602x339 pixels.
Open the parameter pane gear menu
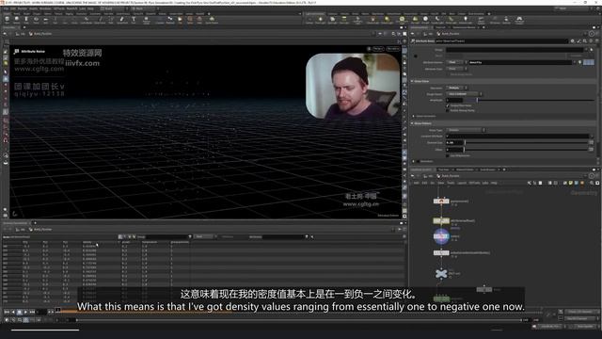click(x=573, y=40)
